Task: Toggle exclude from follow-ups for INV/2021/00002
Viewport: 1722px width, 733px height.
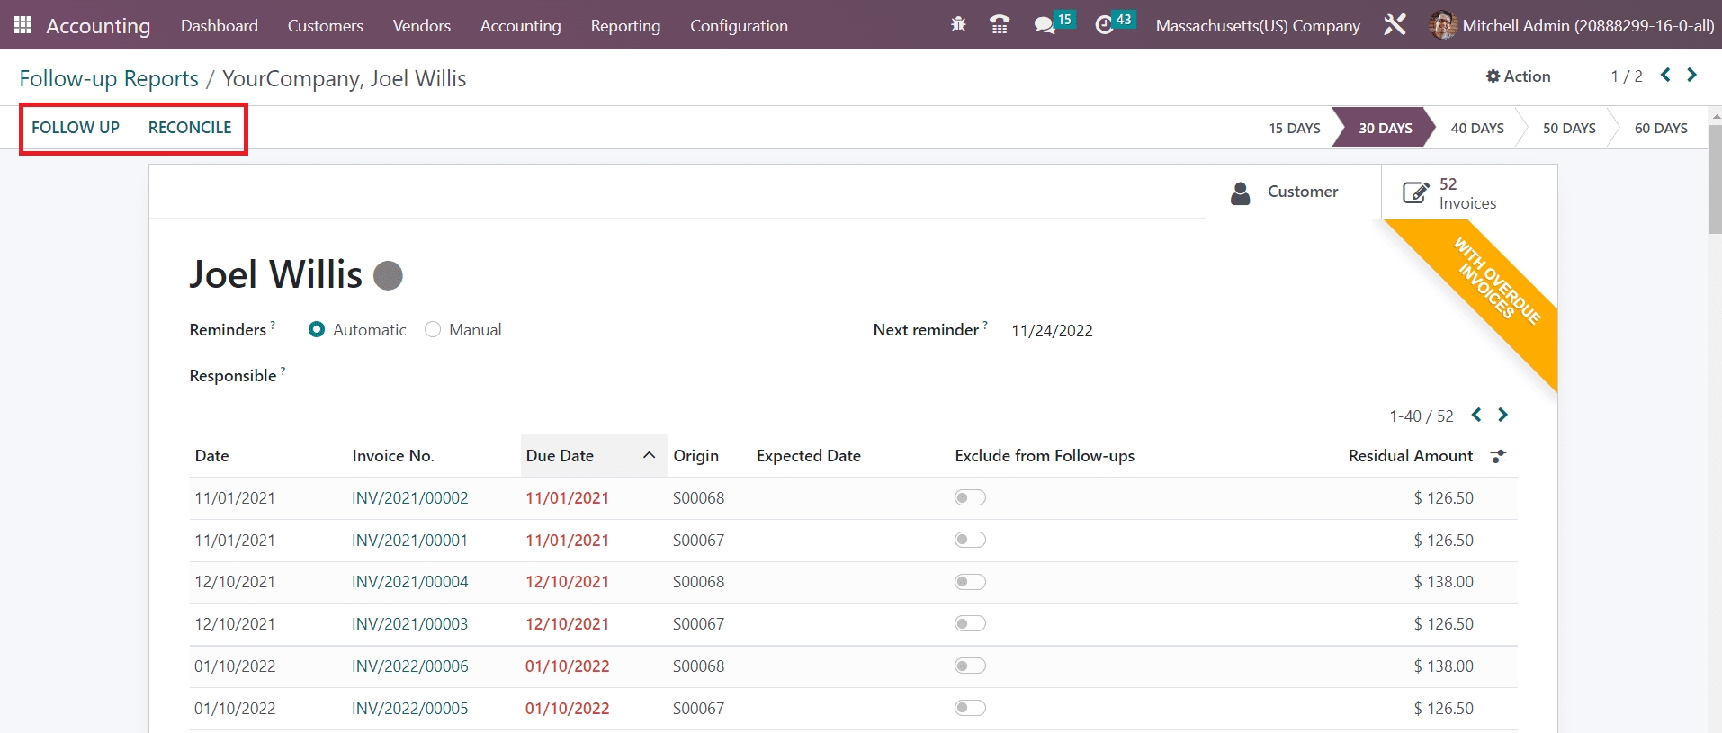Action: [970, 498]
